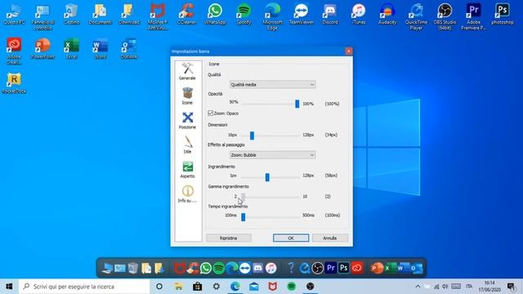Click WhatsApp icon in RocketDock bar
The width and height of the screenshot is (523, 294).
point(206,268)
